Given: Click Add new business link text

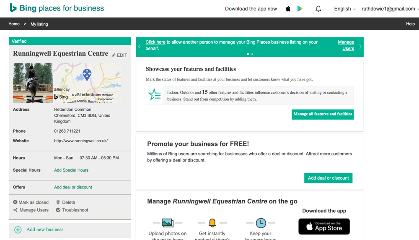Looking at the screenshot, I should pyautogui.click(x=45, y=230).
